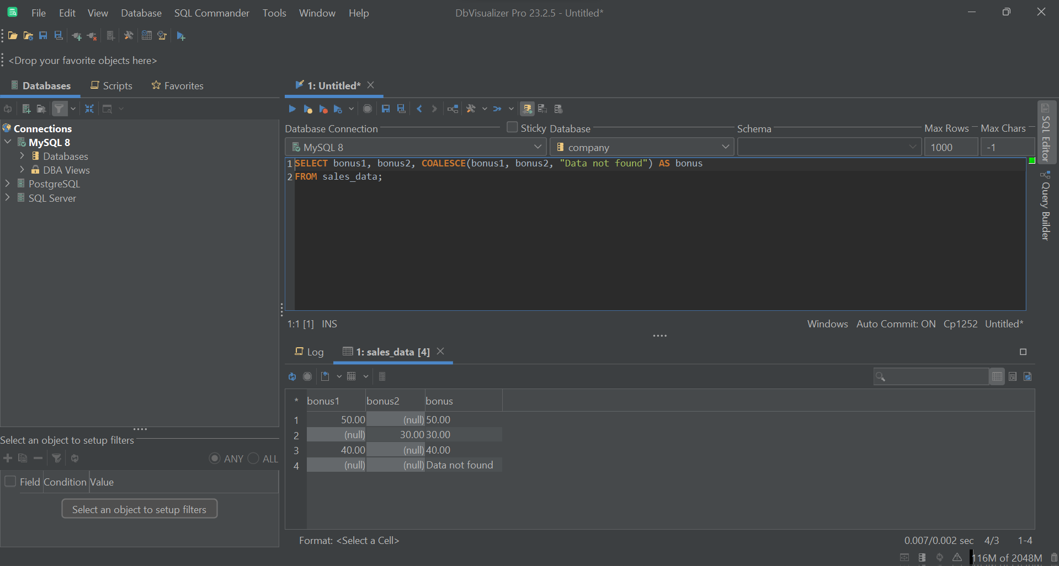This screenshot has height=566, width=1059.
Task: Open the Database Connection dropdown showing MySQL 8
Action: [x=538, y=147]
